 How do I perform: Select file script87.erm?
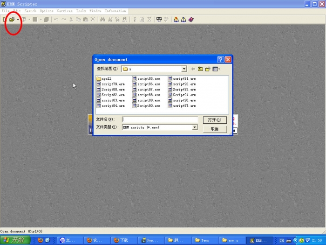(x=146, y=90)
